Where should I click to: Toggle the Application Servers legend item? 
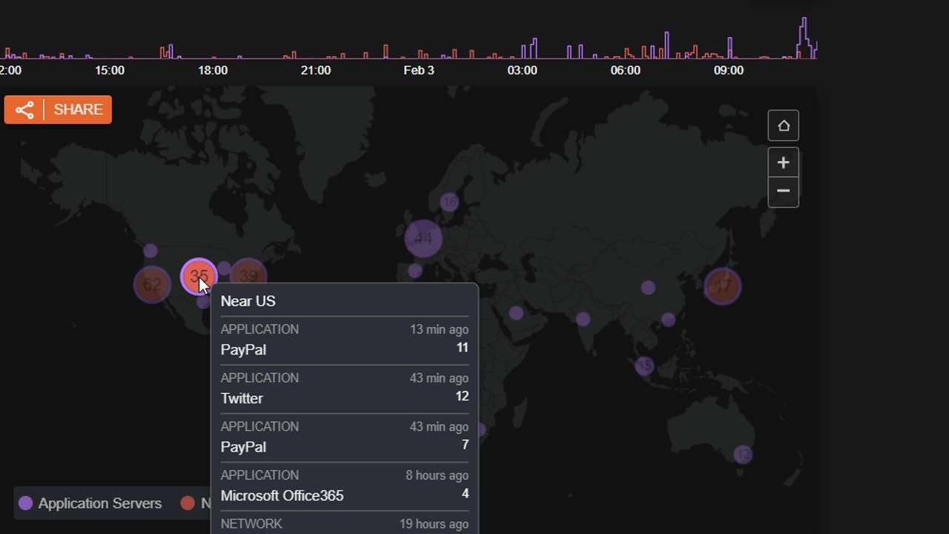(x=90, y=503)
